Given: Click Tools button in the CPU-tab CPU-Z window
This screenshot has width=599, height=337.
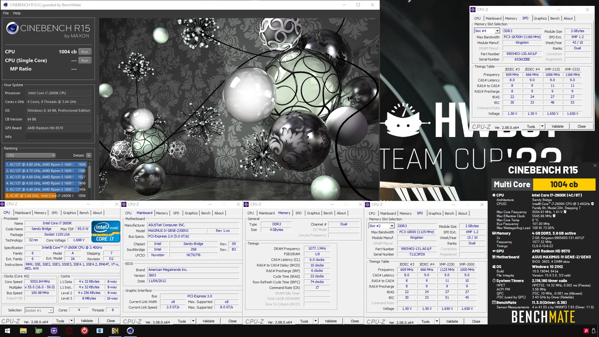Looking at the screenshot, I should 60,321.
